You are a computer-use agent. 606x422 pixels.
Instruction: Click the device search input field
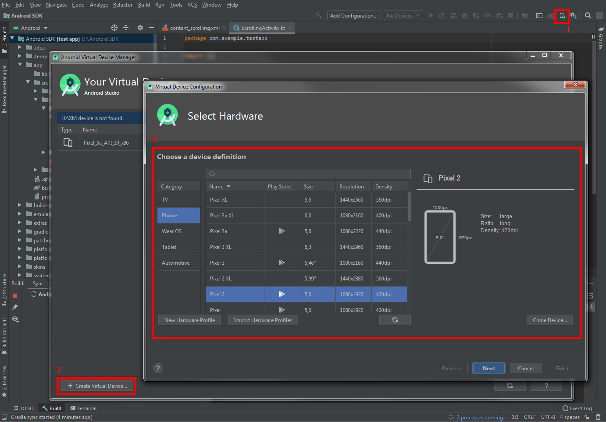pyautogui.click(x=308, y=174)
